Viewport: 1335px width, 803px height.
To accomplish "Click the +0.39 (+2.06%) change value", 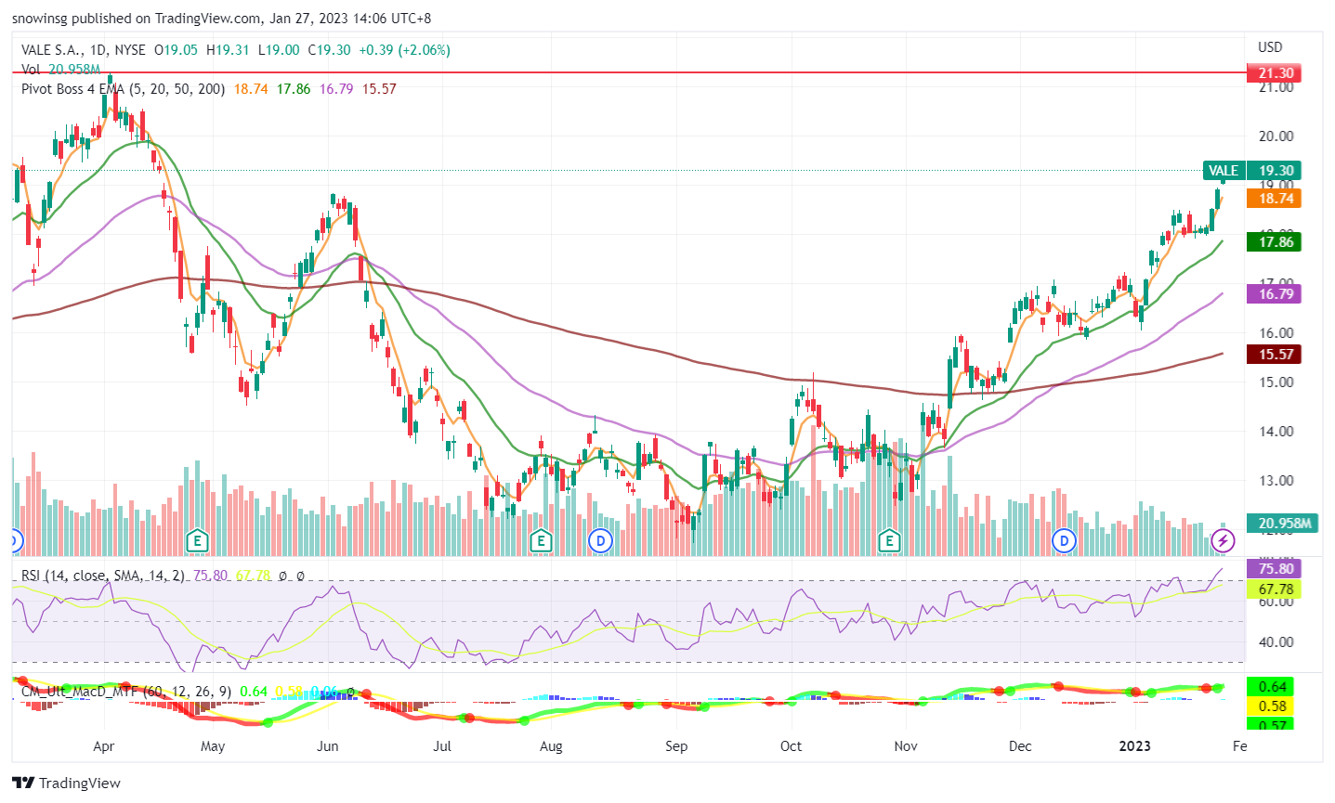I will [404, 50].
